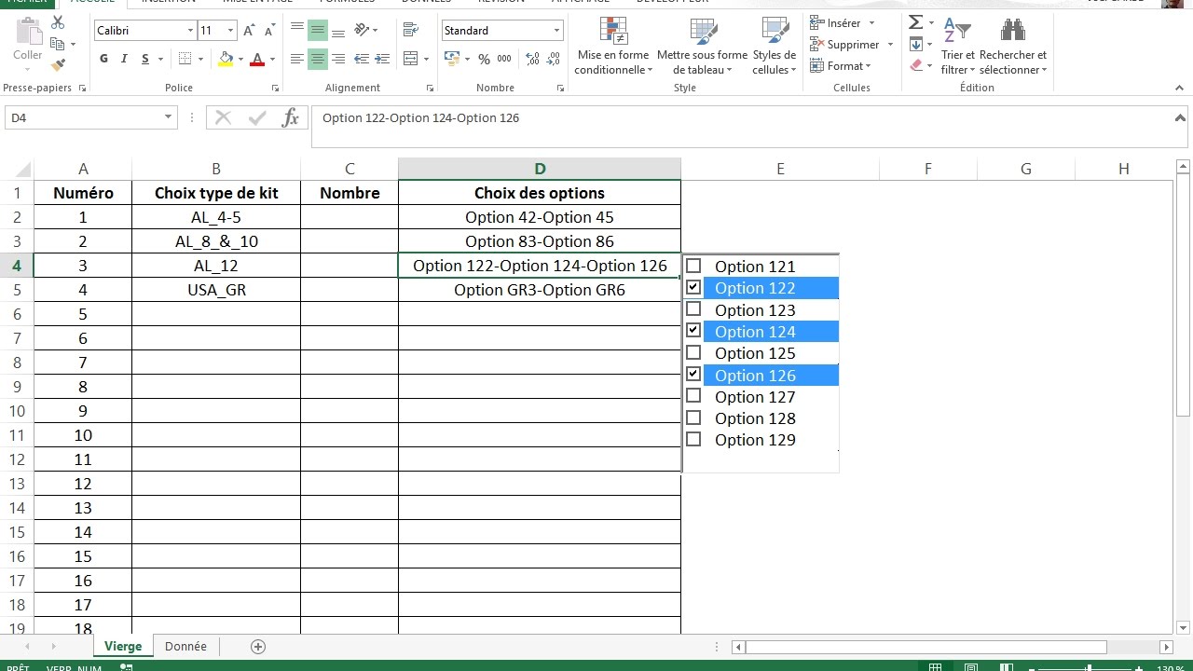1193x671 pixels.
Task: Toggle italic with the I button
Action: click(125, 59)
